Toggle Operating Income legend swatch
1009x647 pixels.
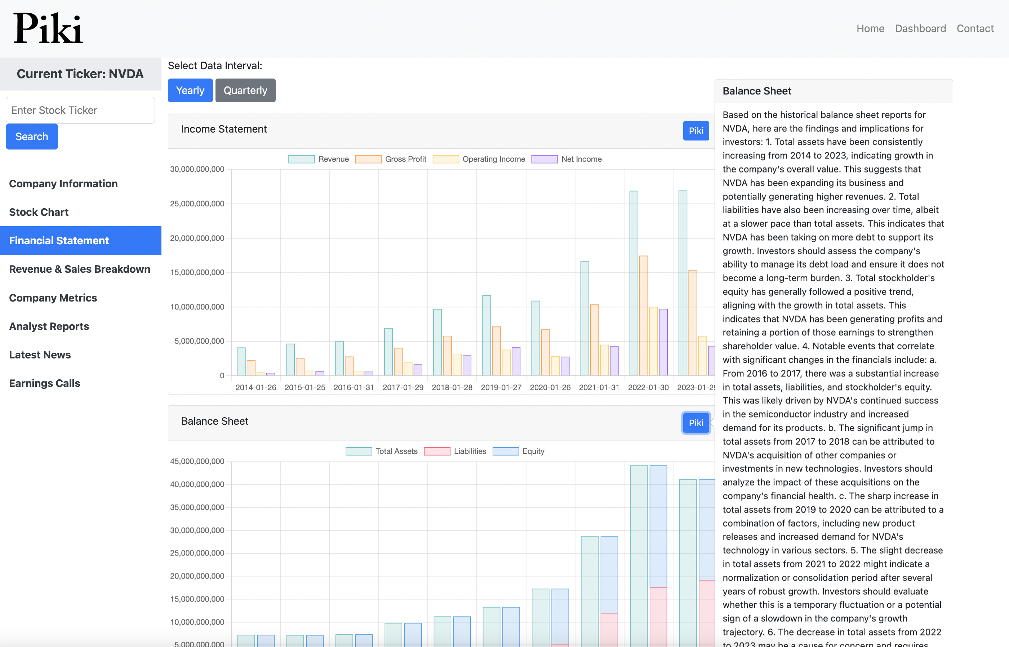coord(446,159)
